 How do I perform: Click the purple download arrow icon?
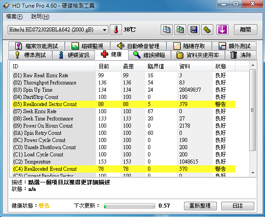click(222, 30)
